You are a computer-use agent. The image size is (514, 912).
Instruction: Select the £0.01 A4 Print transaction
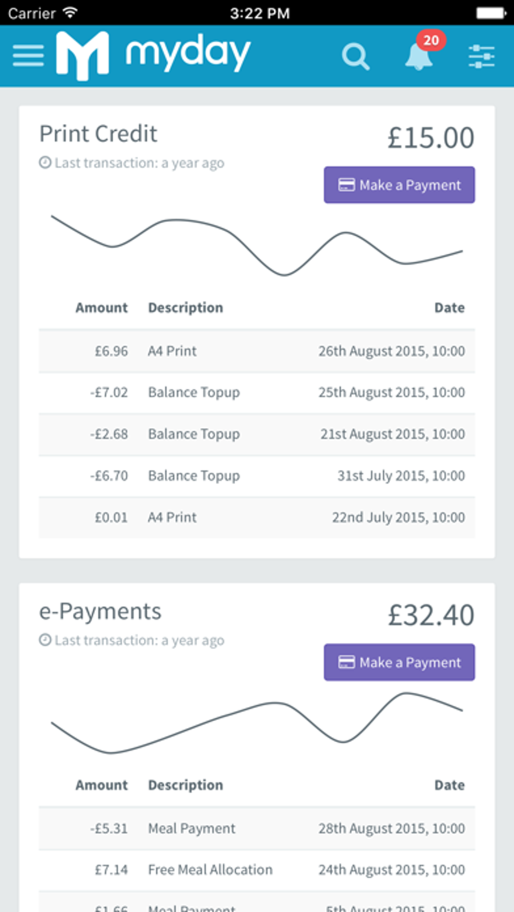pos(257,518)
